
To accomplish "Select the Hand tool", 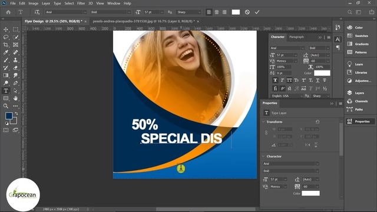I will point(16,98).
